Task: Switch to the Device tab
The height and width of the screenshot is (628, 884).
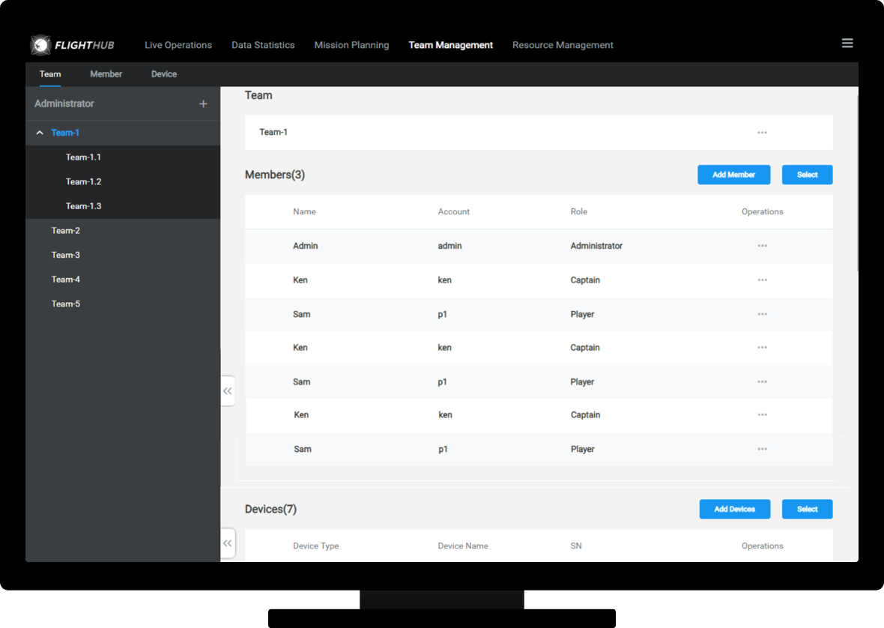Action: 164,74
